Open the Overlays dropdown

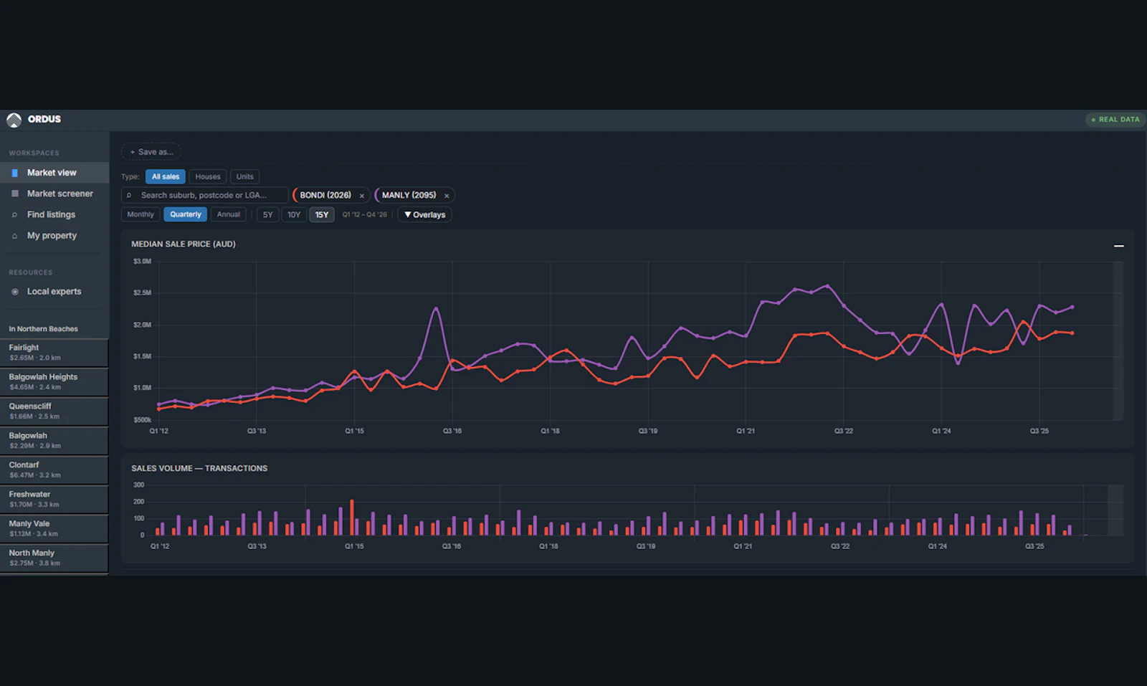(424, 214)
